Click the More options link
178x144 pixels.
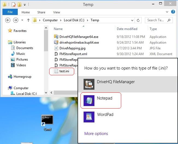96,134
